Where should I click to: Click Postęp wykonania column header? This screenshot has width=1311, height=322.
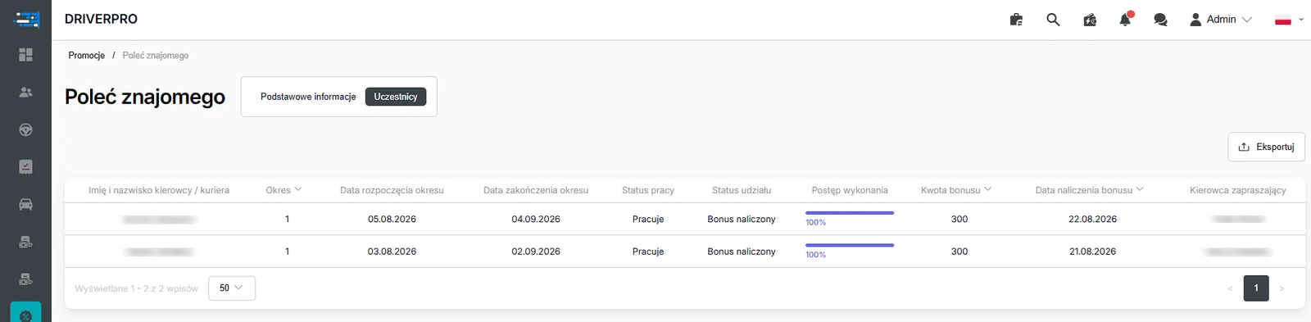pyautogui.click(x=850, y=190)
